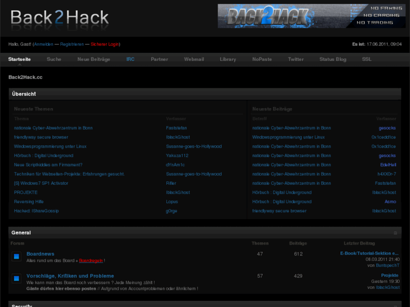This screenshot has height=307, width=410.
Task: Open 'Windowsprogrammierung unter Linux' in Neueste Beiträge
Action: 288,137
